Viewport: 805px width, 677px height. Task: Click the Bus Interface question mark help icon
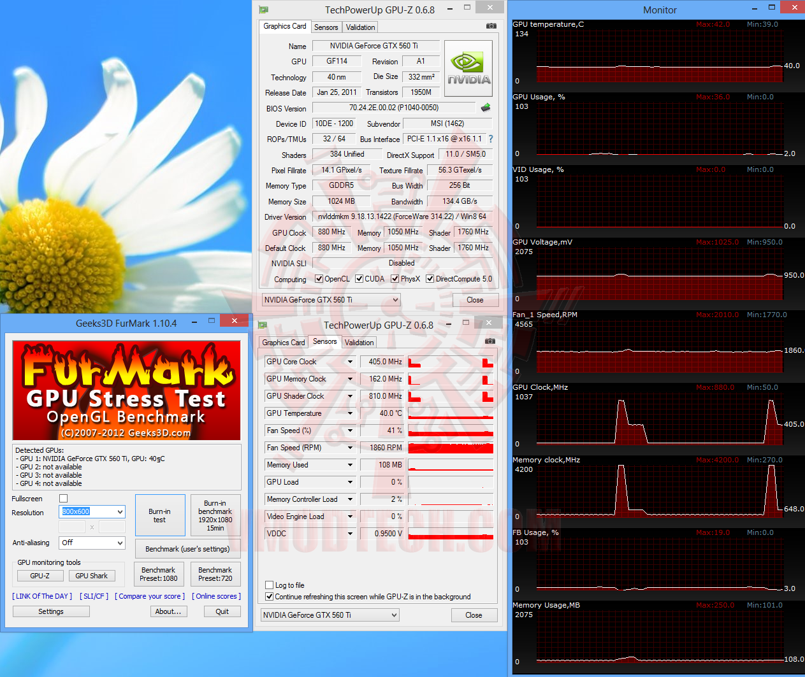(x=490, y=139)
